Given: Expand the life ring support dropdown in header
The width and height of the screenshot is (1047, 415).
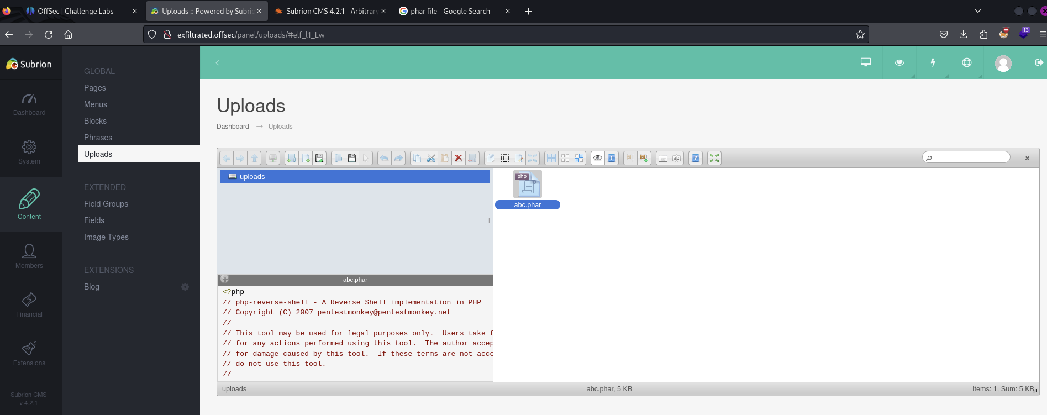Looking at the screenshot, I should (966, 62).
